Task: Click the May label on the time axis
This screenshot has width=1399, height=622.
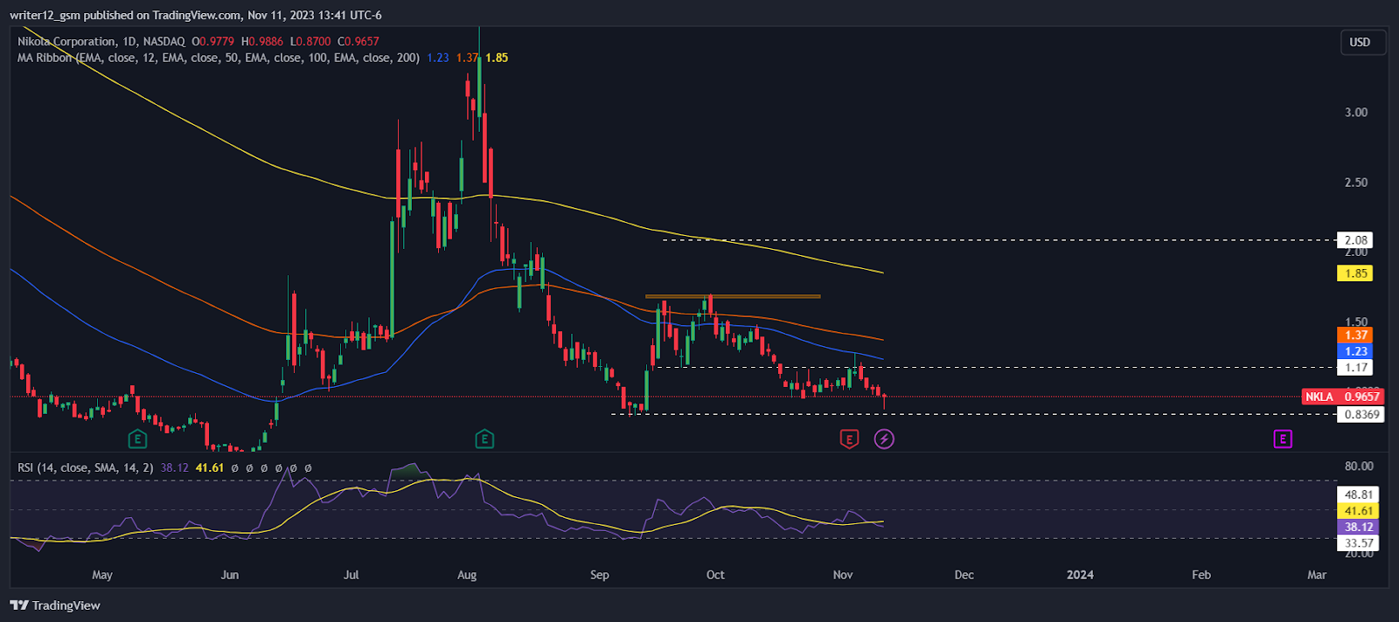Action: (x=102, y=575)
